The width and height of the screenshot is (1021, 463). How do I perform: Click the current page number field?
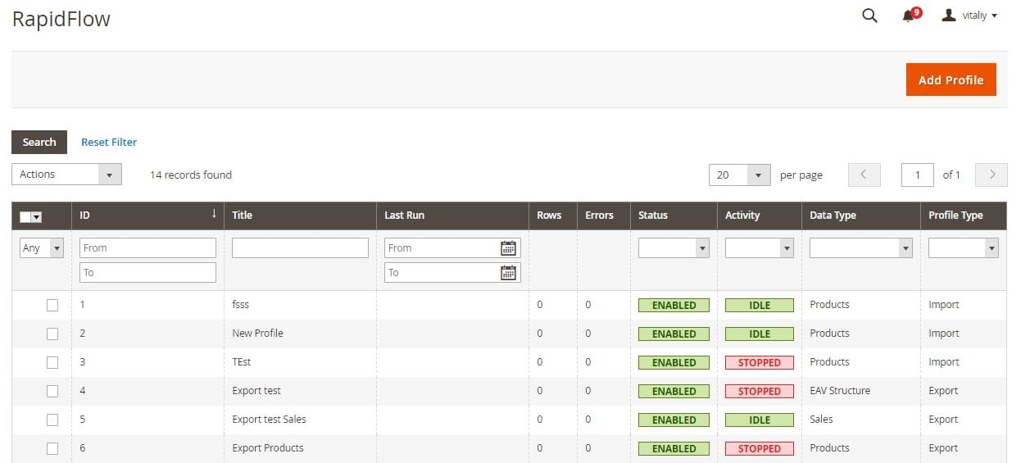[x=918, y=175]
